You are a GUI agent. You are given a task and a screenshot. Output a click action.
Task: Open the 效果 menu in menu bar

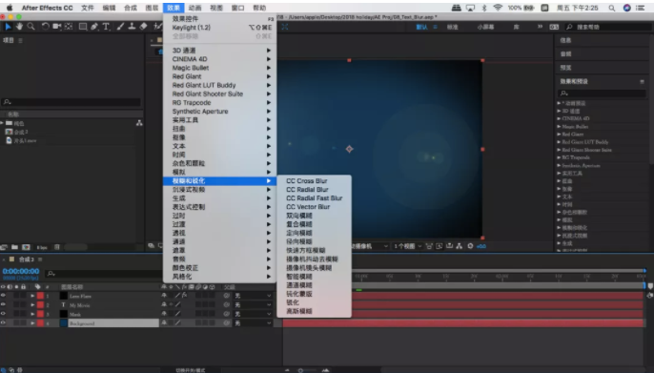click(x=174, y=8)
